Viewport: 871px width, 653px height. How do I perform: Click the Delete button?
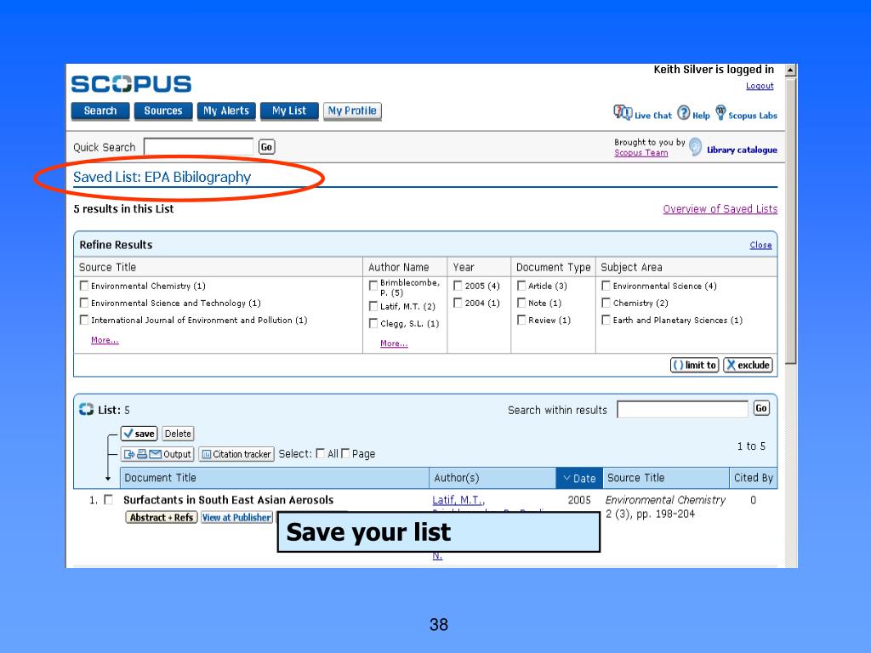pyautogui.click(x=178, y=434)
